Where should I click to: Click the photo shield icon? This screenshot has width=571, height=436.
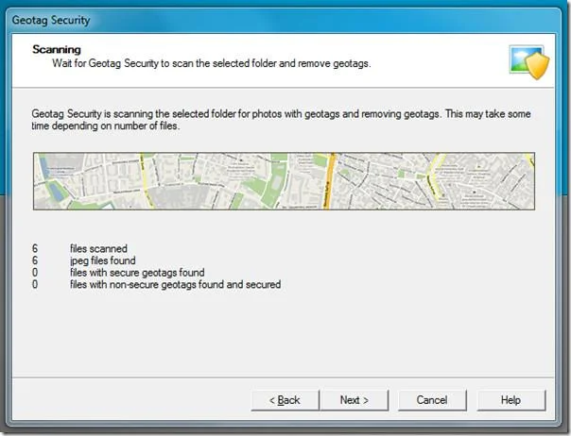click(529, 62)
